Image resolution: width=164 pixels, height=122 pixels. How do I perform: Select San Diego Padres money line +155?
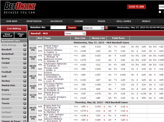click(98, 85)
